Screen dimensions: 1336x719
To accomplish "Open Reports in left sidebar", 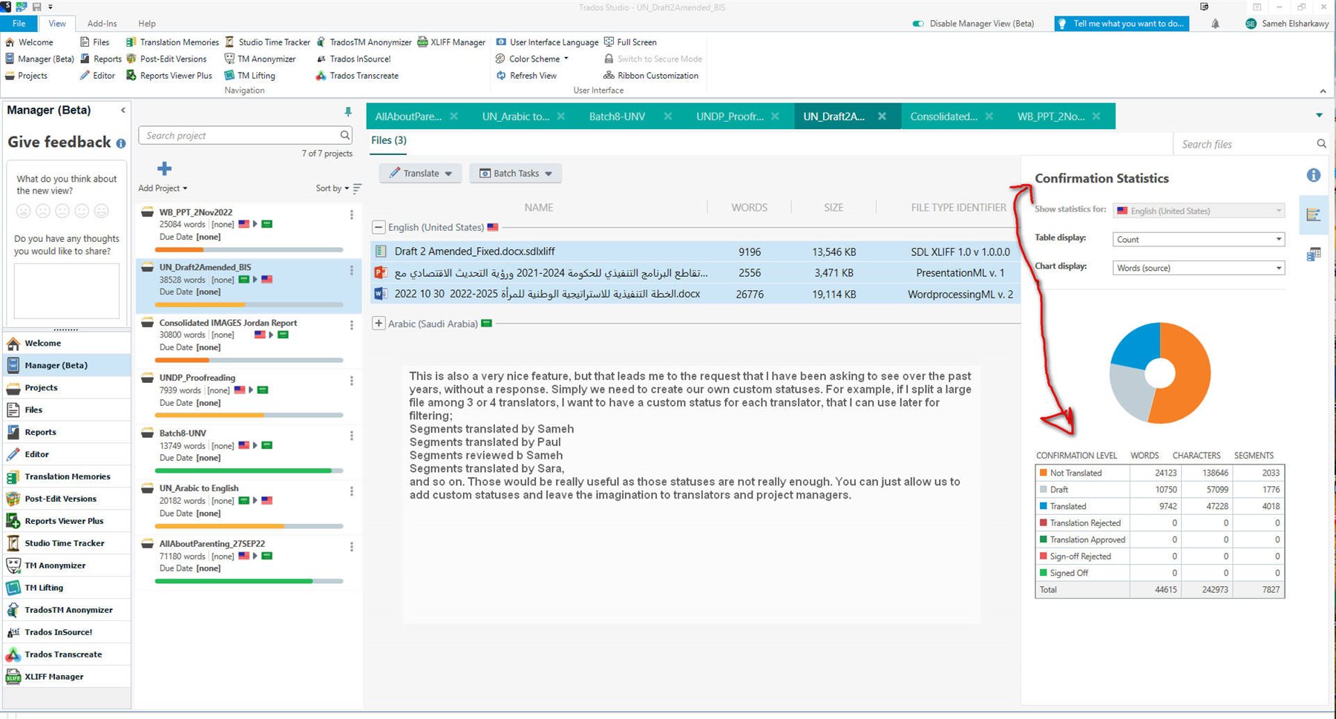I will (x=67, y=432).
